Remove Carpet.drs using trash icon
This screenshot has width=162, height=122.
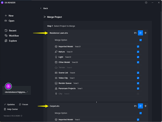pos(145,106)
